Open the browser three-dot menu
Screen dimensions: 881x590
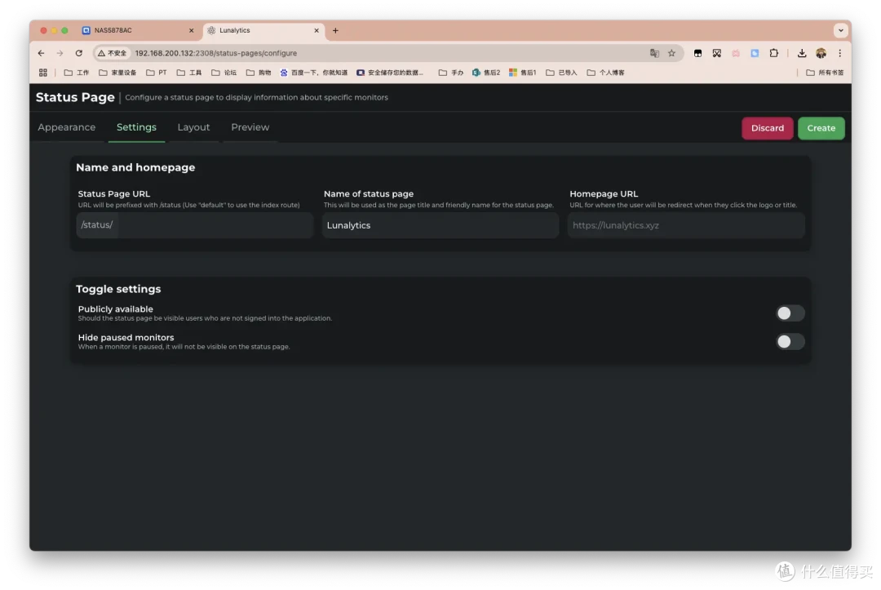(840, 53)
